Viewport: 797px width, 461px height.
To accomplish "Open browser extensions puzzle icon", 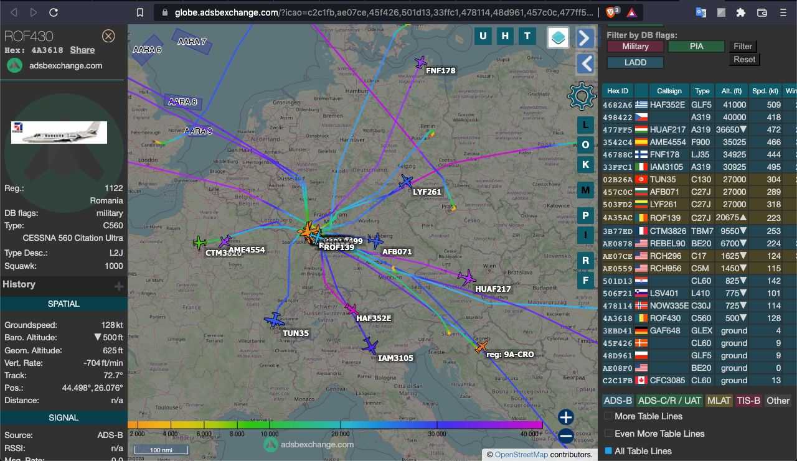I will tap(740, 12).
